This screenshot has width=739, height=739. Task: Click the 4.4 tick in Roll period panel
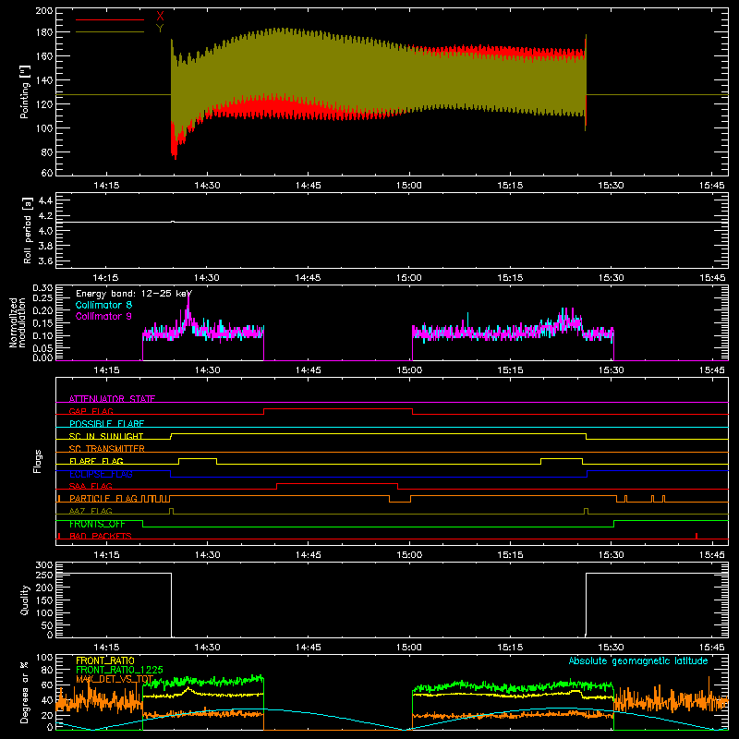(45, 200)
